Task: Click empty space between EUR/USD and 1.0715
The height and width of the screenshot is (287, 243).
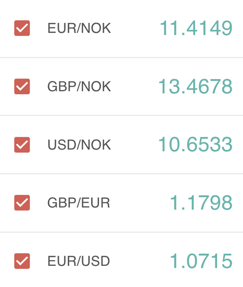Action: [140, 261]
